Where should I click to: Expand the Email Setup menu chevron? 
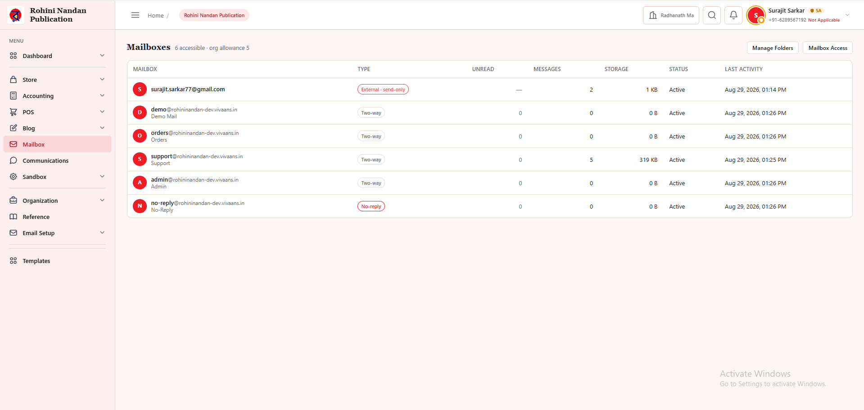click(102, 233)
